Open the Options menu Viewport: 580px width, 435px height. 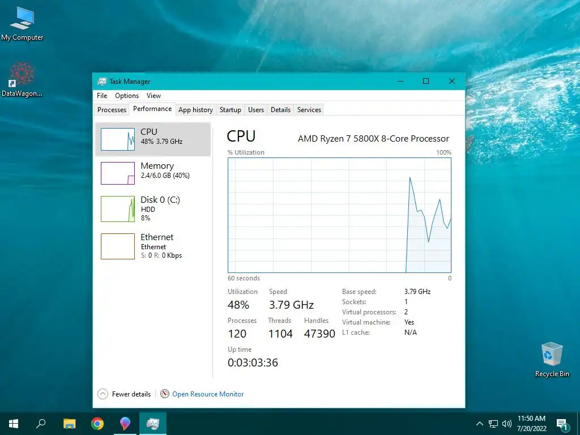pos(127,95)
